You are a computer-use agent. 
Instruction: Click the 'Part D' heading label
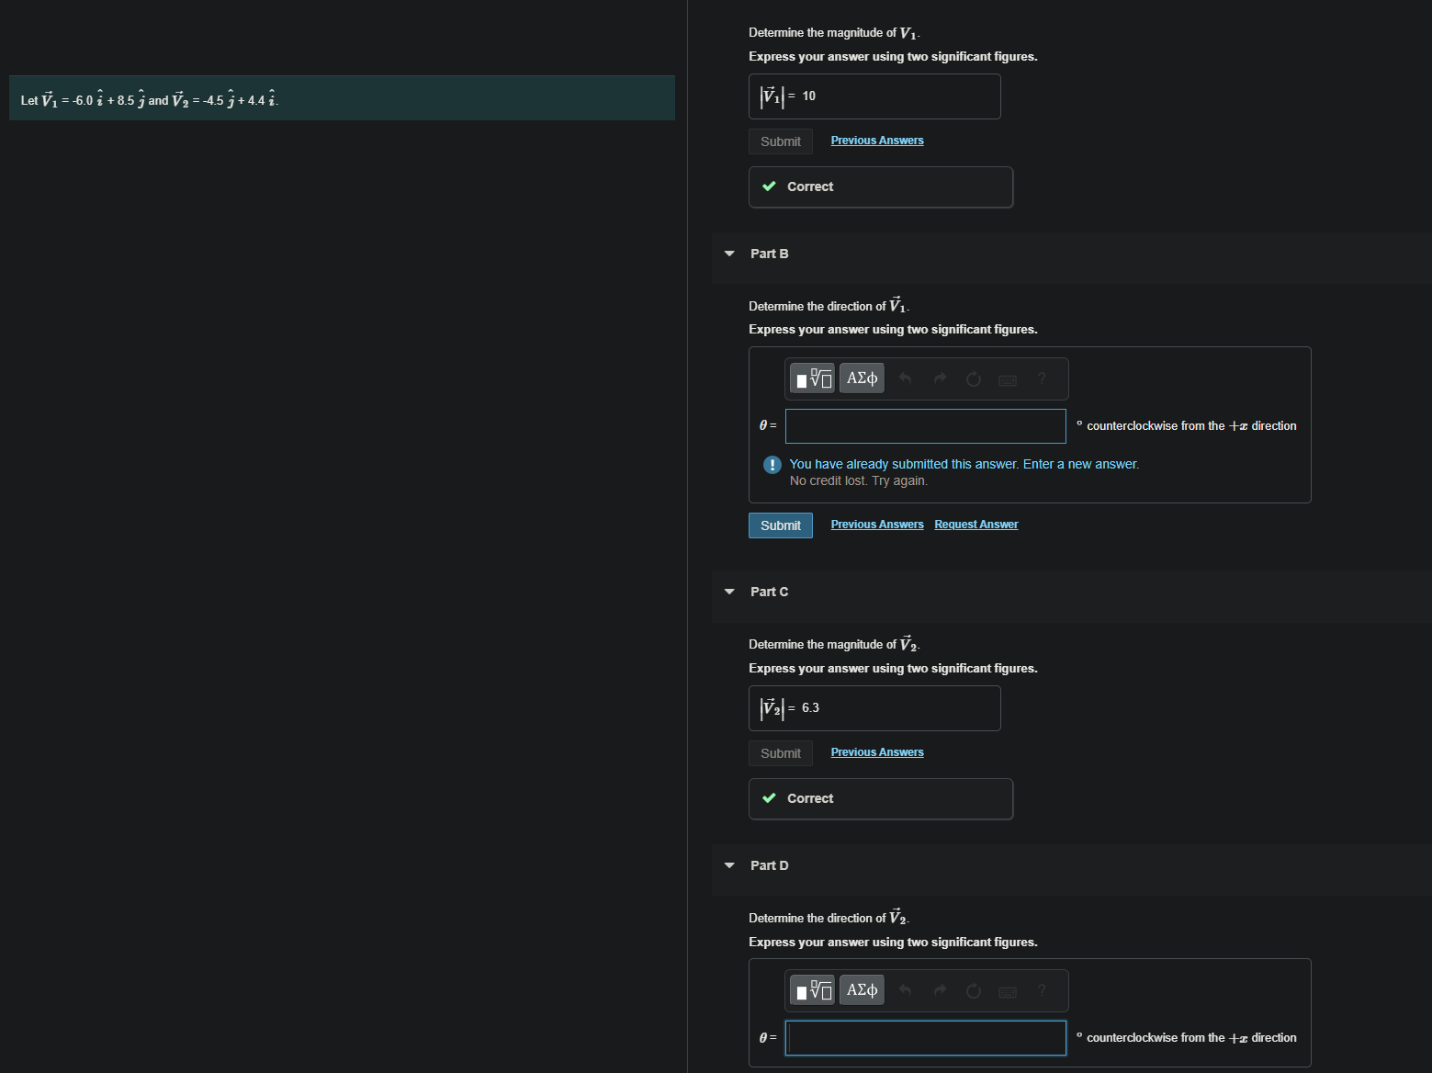770,865
